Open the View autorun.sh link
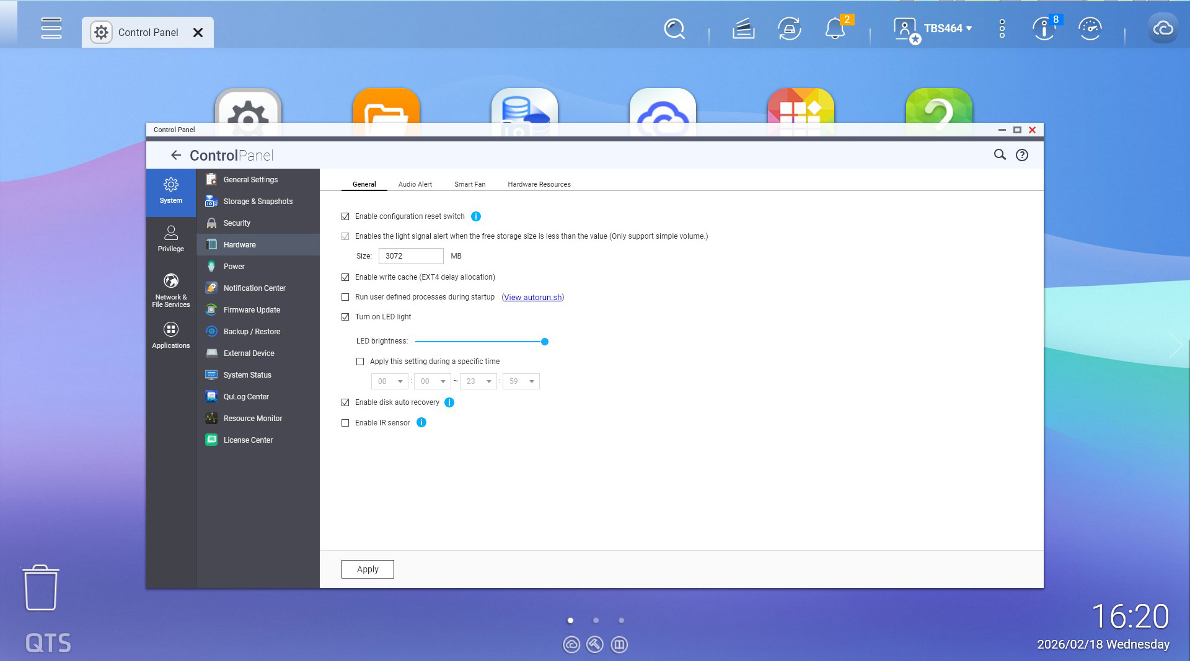1190x661 pixels. pos(532,298)
